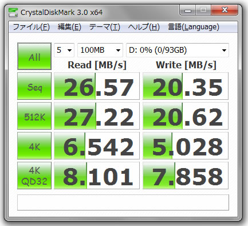Start the 4K benchmark test

[x=34, y=146]
